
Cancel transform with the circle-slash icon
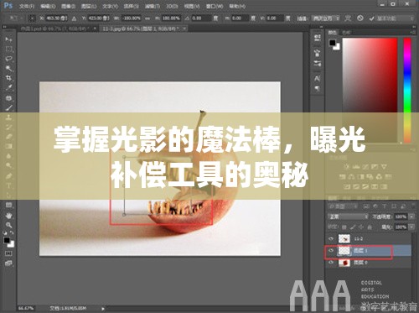coord(360,18)
